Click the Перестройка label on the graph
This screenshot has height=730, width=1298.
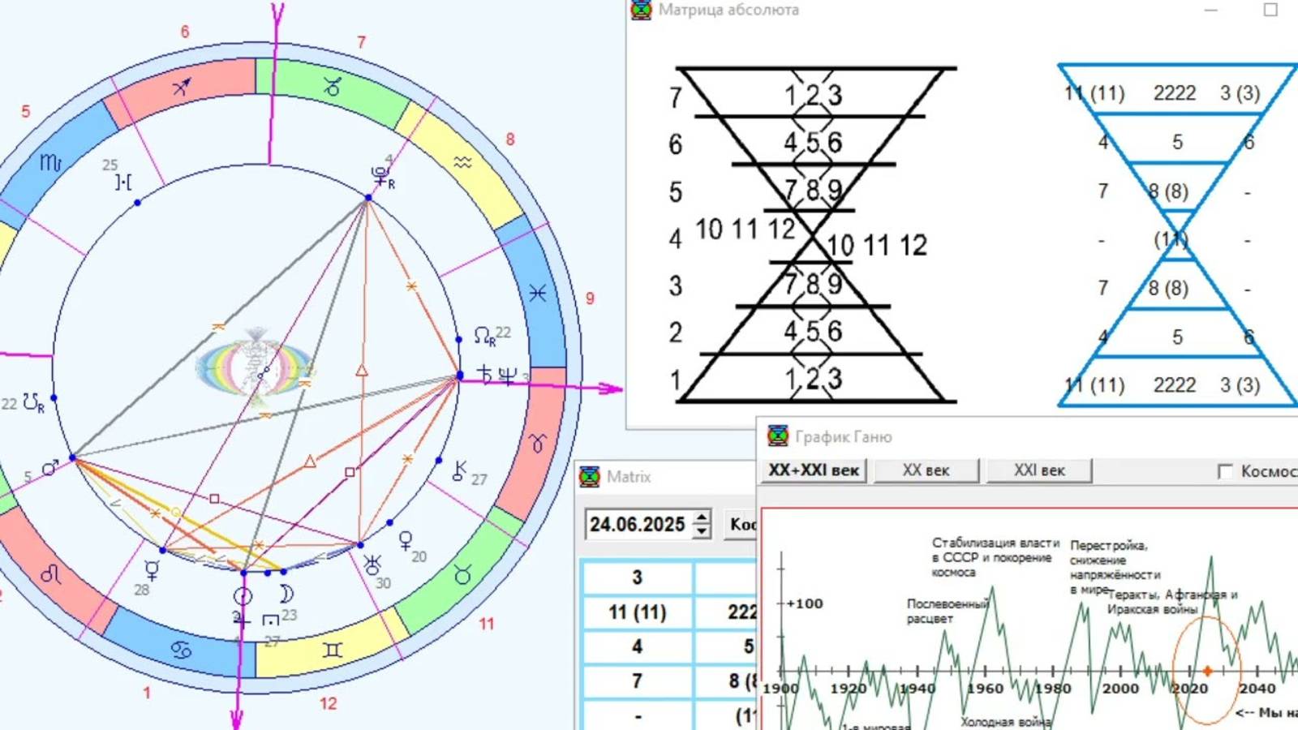(1108, 545)
